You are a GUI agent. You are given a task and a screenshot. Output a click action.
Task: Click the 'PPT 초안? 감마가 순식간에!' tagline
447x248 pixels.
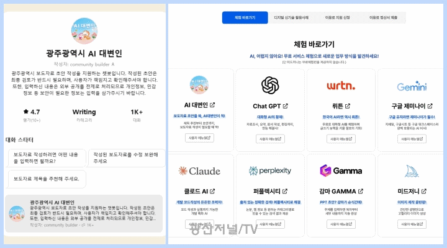341,202
